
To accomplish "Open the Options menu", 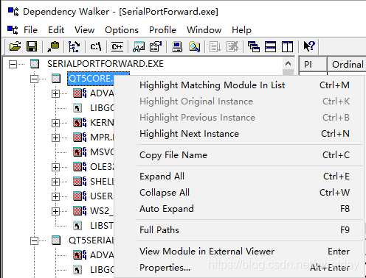I will point(122,30).
